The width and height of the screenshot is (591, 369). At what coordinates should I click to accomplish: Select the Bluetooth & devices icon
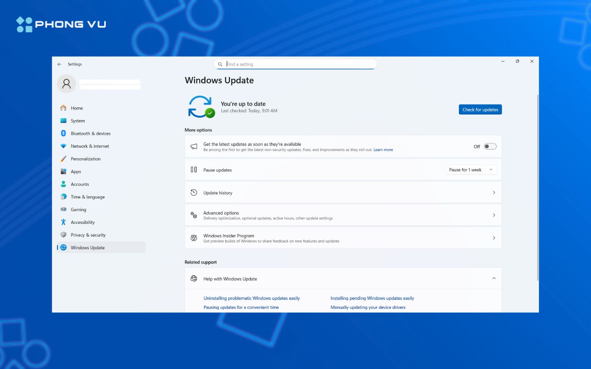pos(64,133)
